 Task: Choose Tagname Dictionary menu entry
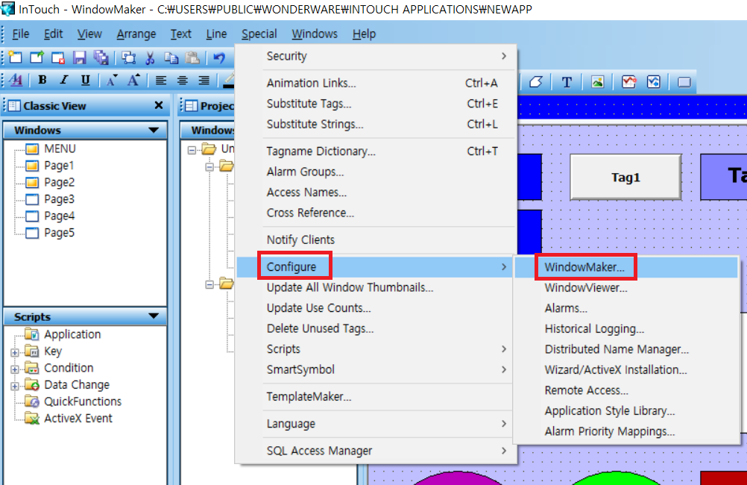(376, 151)
